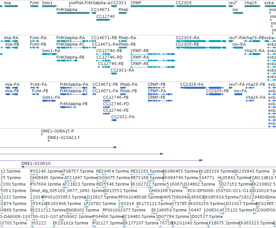The image size is (276, 228).
Task: Select the CG12746-RD transcript label
Action: click(109, 57)
